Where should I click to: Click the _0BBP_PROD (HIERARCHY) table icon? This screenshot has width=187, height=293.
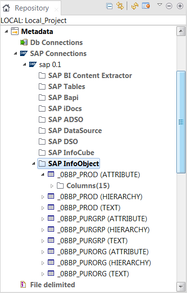pyautogui.click(x=51, y=196)
